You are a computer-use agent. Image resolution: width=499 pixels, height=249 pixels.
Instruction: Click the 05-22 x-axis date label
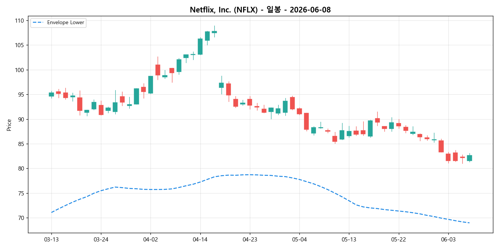click(398, 240)
